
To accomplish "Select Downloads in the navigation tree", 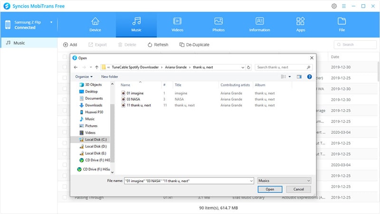I will point(91,105).
